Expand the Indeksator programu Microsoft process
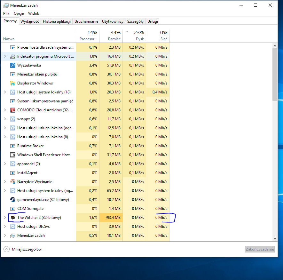The image size is (283, 280). (x=5, y=56)
